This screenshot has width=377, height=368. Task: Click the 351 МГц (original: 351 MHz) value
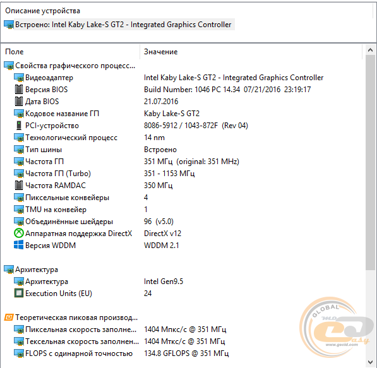click(x=191, y=162)
